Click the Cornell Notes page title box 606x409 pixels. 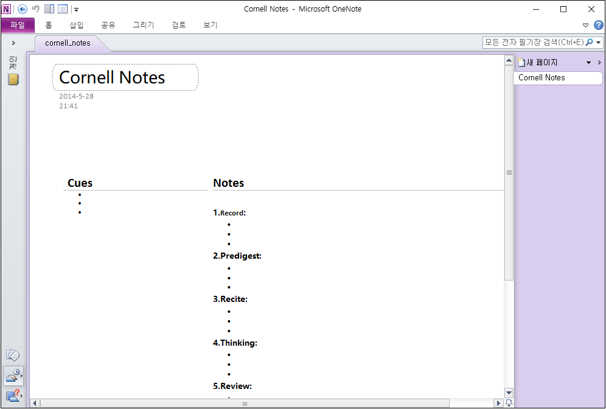tap(125, 77)
